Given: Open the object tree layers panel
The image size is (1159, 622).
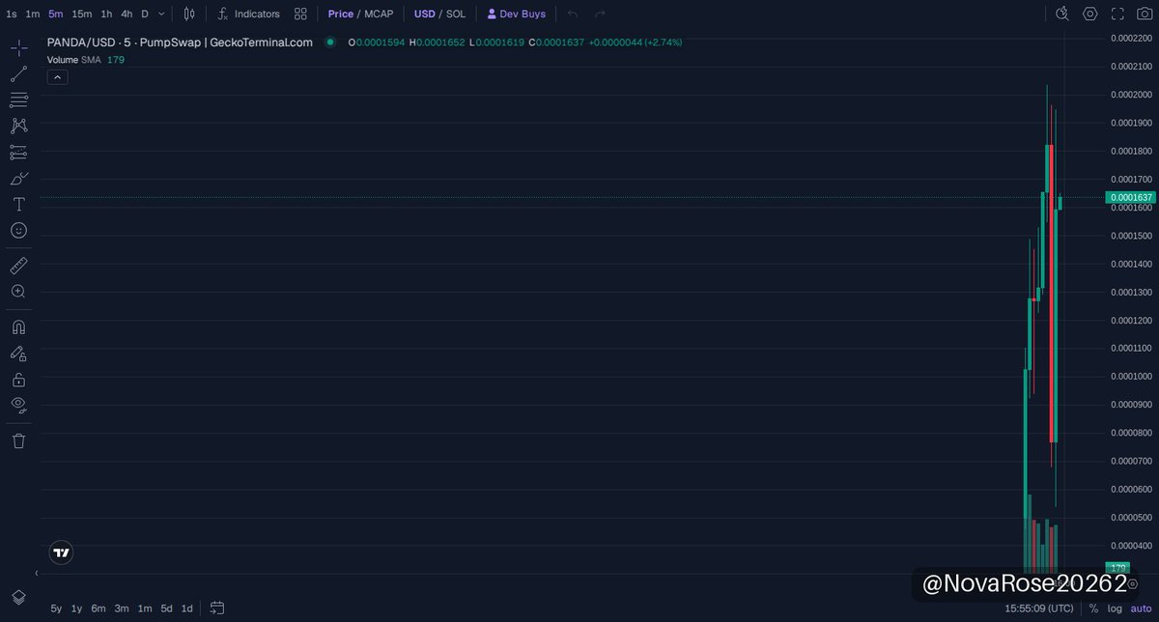Looking at the screenshot, I should tap(19, 597).
